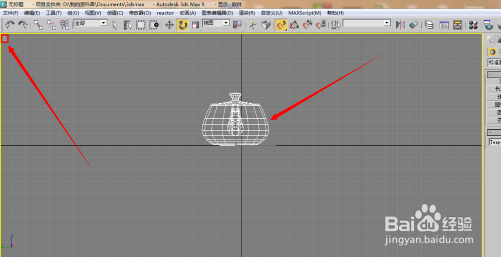Viewport: 501px width, 257px height.
Task: Open the 帮助(H) menu
Action: pos(336,13)
